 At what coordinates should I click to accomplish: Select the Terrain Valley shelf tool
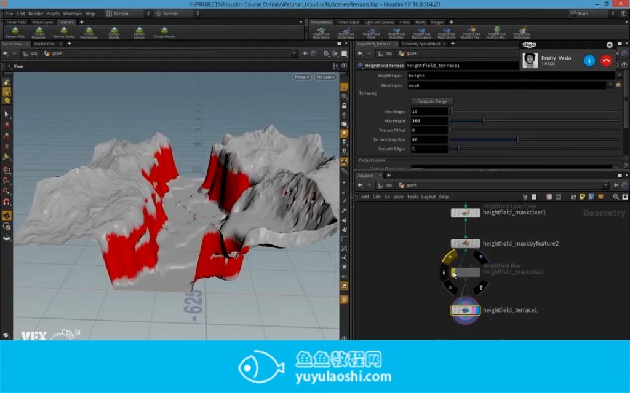(64, 33)
